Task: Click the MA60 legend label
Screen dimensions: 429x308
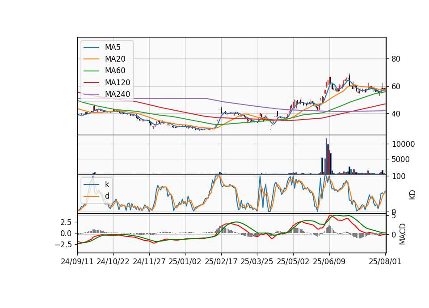Action: coord(115,71)
